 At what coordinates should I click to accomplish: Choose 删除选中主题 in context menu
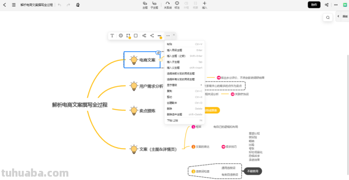(x=185, y=114)
